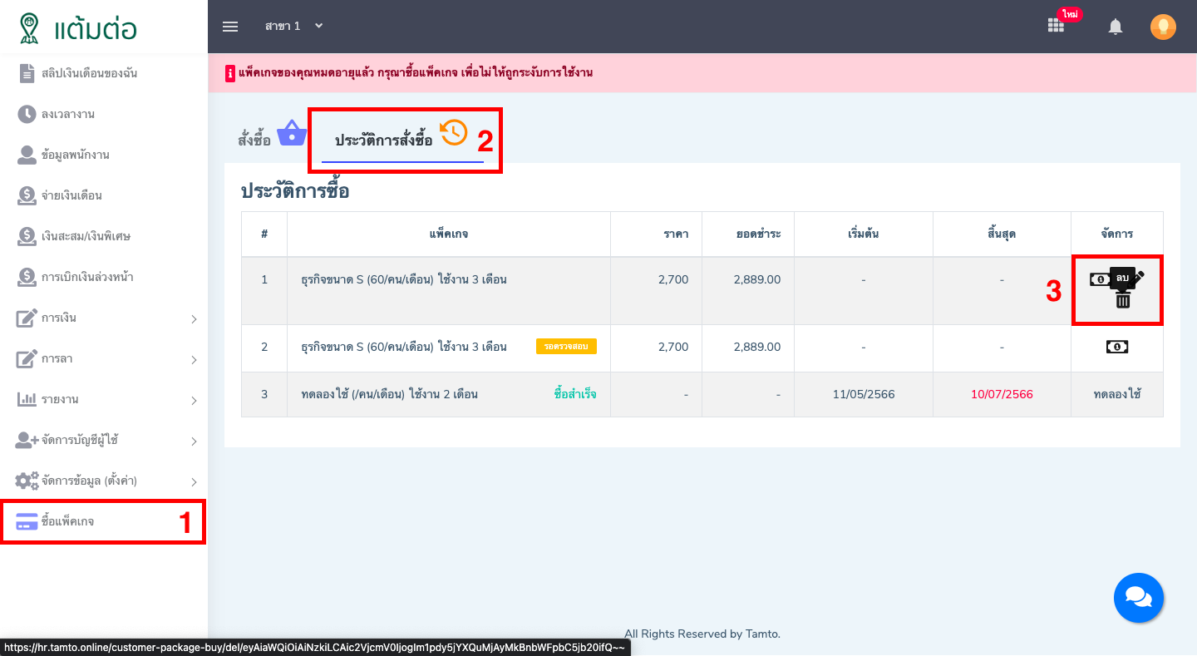Click the แต้มต่อ logo

(79, 27)
